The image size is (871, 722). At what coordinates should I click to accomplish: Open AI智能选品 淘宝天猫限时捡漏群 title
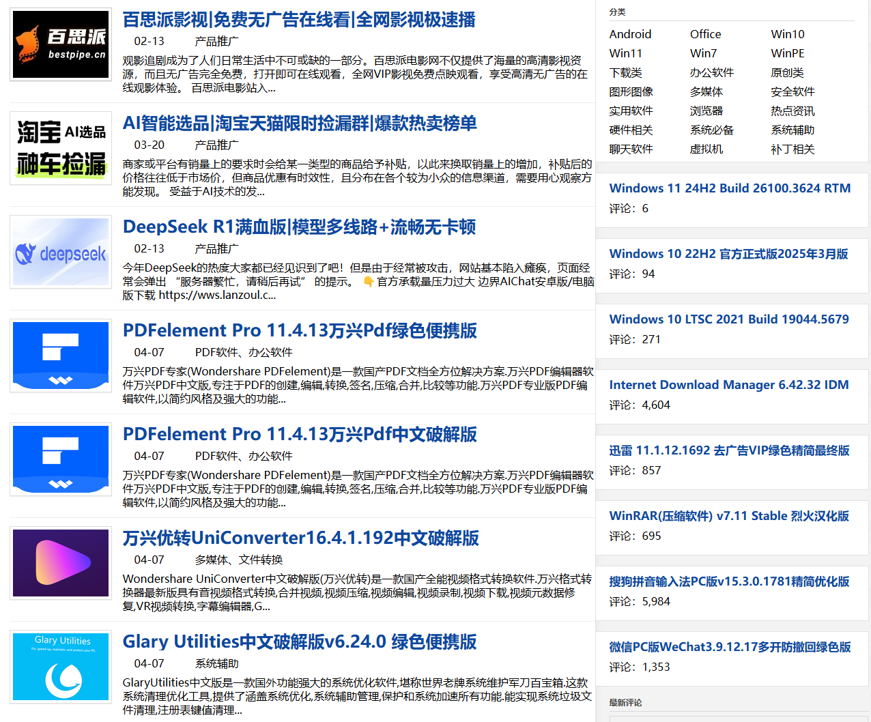(x=300, y=124)
